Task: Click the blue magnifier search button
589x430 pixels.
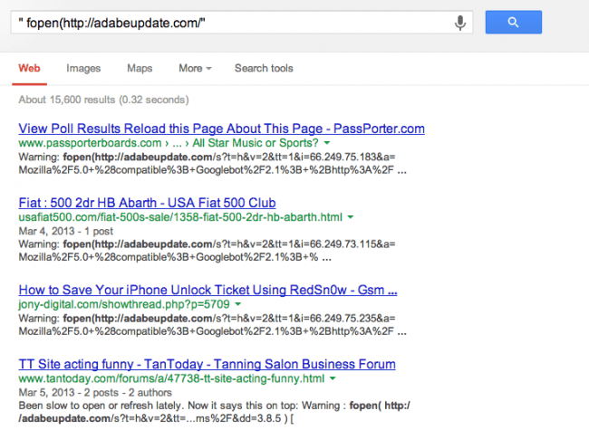Action: click(514, 22)
